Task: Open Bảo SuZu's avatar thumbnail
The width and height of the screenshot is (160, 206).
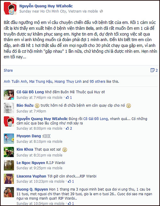Action: 9,108
